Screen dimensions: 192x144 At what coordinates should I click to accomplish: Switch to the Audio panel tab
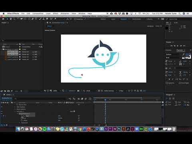[x=176, y=23]
